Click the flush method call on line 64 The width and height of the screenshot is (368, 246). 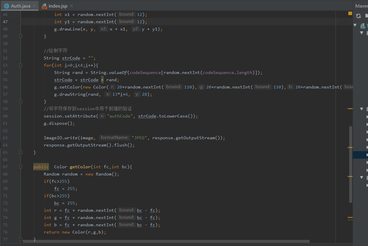(x=121, y=145)
